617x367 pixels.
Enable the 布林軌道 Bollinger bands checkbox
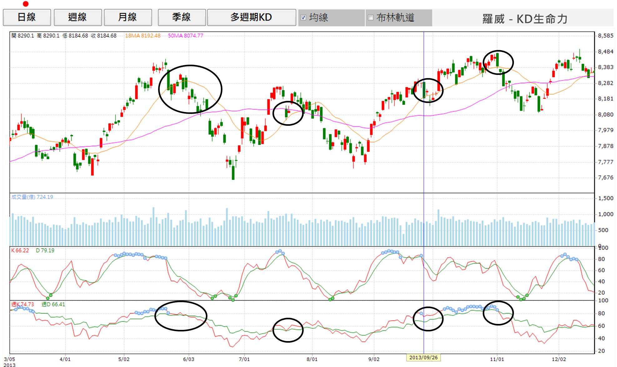(x=371, y=18)
